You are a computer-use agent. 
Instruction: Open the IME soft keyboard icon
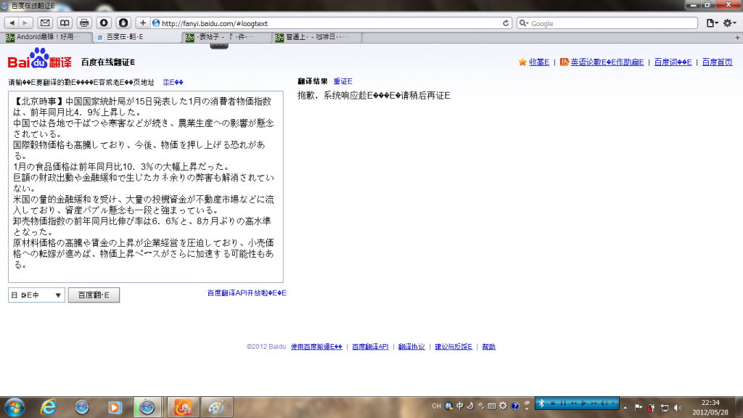coord(492,406)
